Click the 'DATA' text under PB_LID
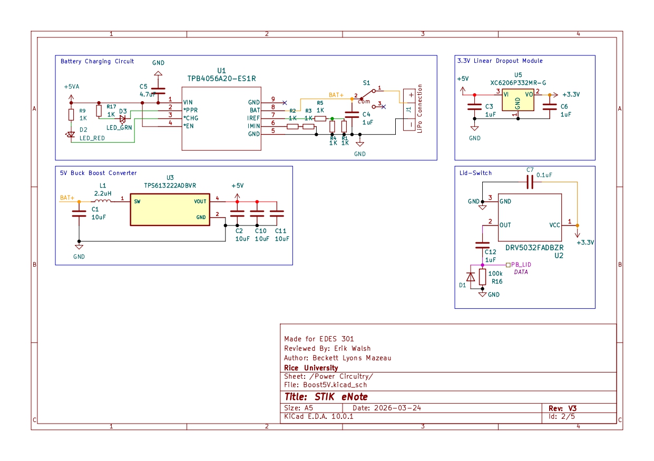 [x=521, y=272]
